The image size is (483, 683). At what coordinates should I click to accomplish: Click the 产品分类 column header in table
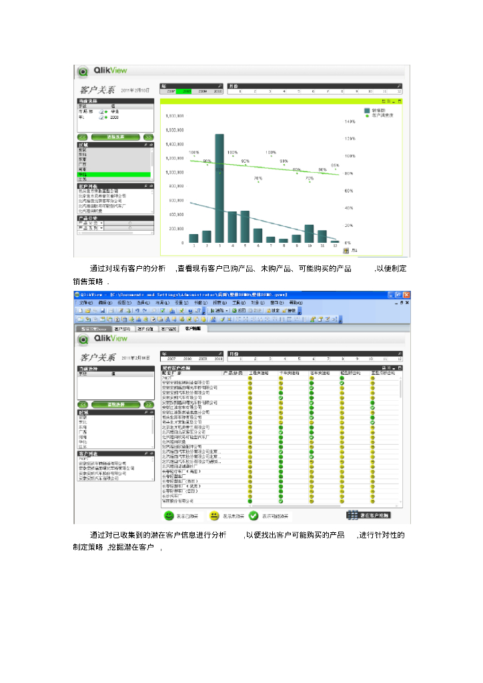[233, 373]
